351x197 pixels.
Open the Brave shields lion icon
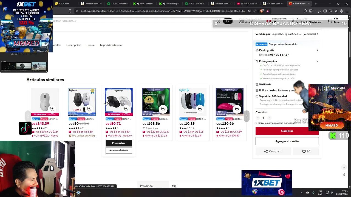click(261, 11)
